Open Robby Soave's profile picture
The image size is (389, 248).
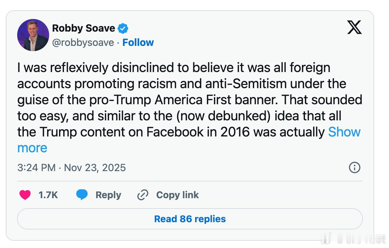point(33,35)
